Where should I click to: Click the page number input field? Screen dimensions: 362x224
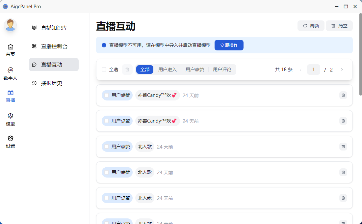(313, 70)
